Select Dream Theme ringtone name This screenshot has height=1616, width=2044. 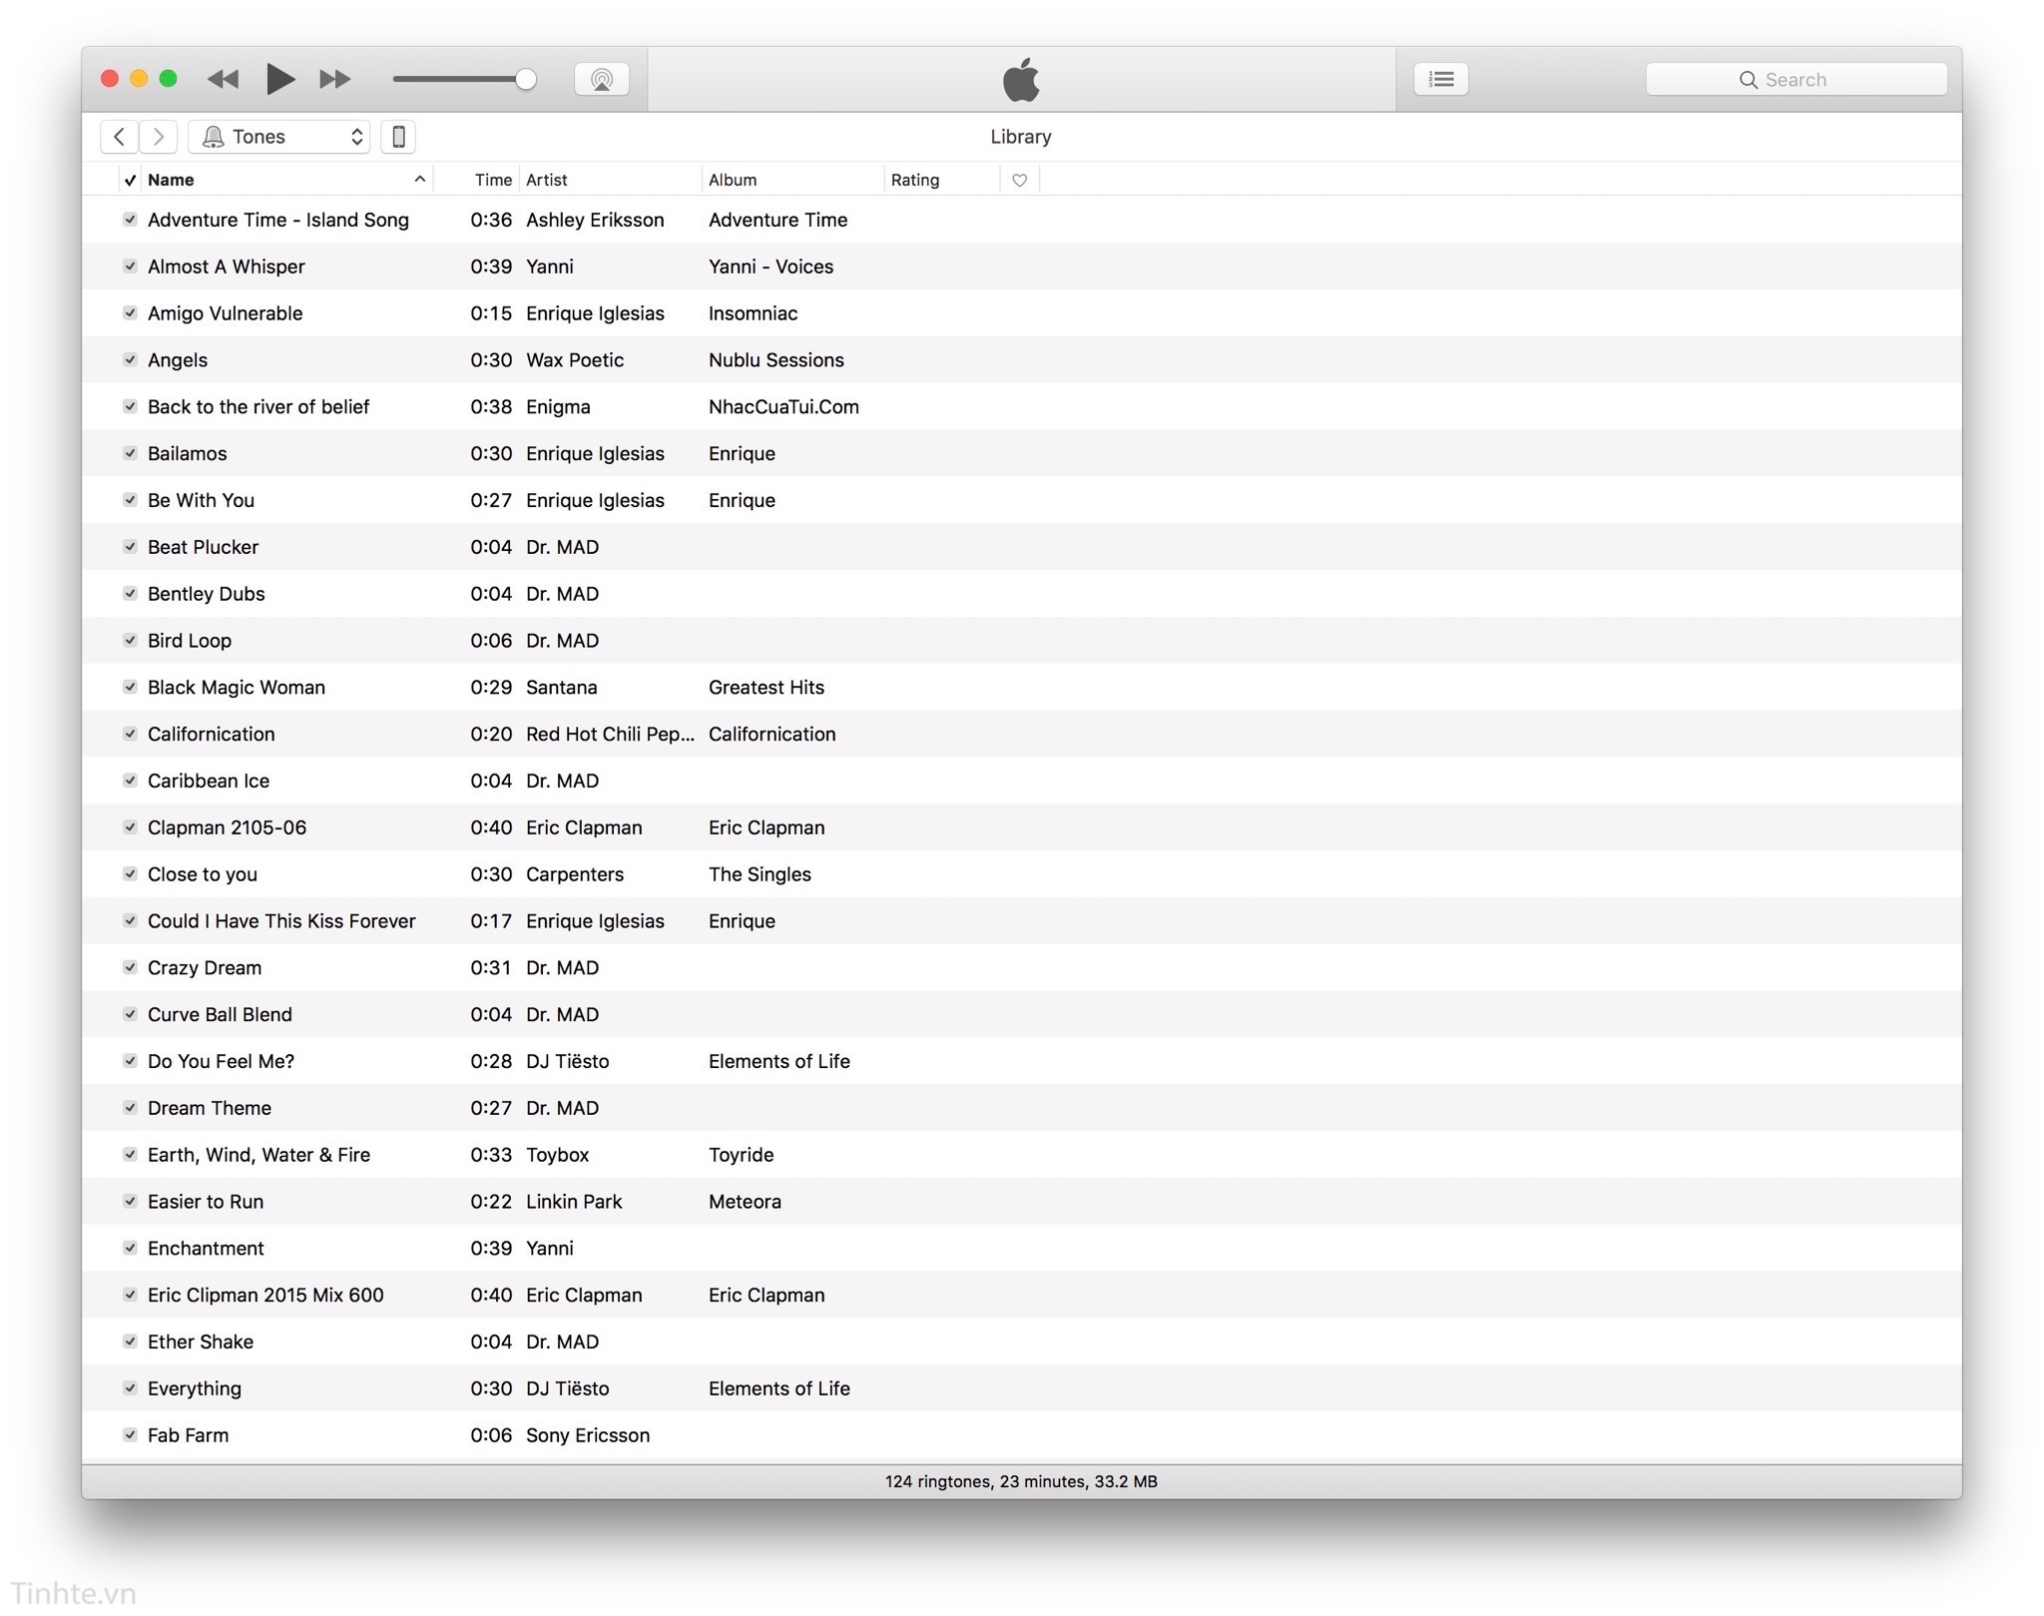(210, 1108)
